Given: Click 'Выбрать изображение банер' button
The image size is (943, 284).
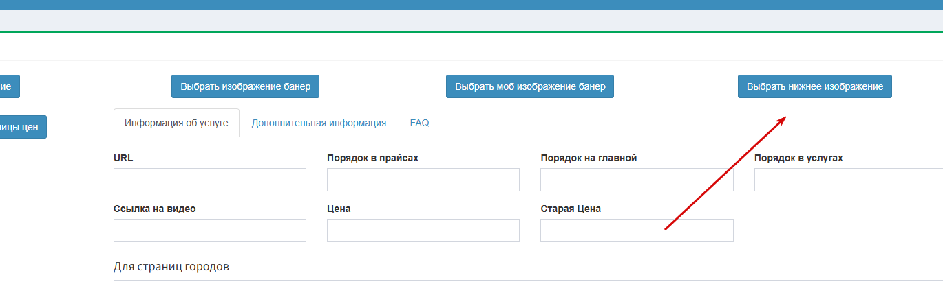Looking at the screenshot, I should pos(245,87).
